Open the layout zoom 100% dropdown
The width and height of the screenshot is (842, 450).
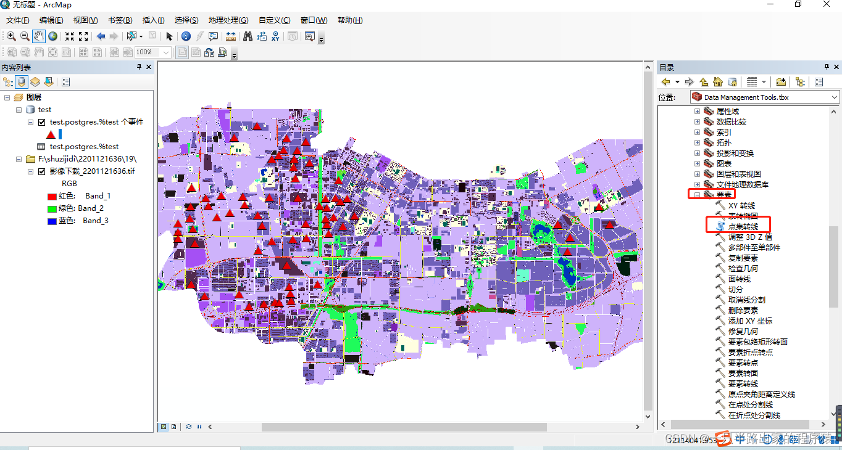coord(166,52)
